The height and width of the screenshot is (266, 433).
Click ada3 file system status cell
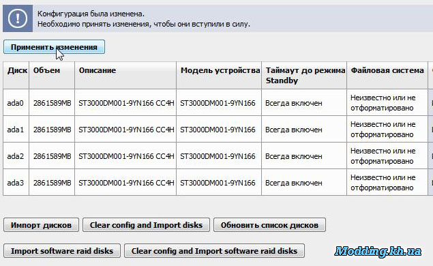[x=387, y=183]
